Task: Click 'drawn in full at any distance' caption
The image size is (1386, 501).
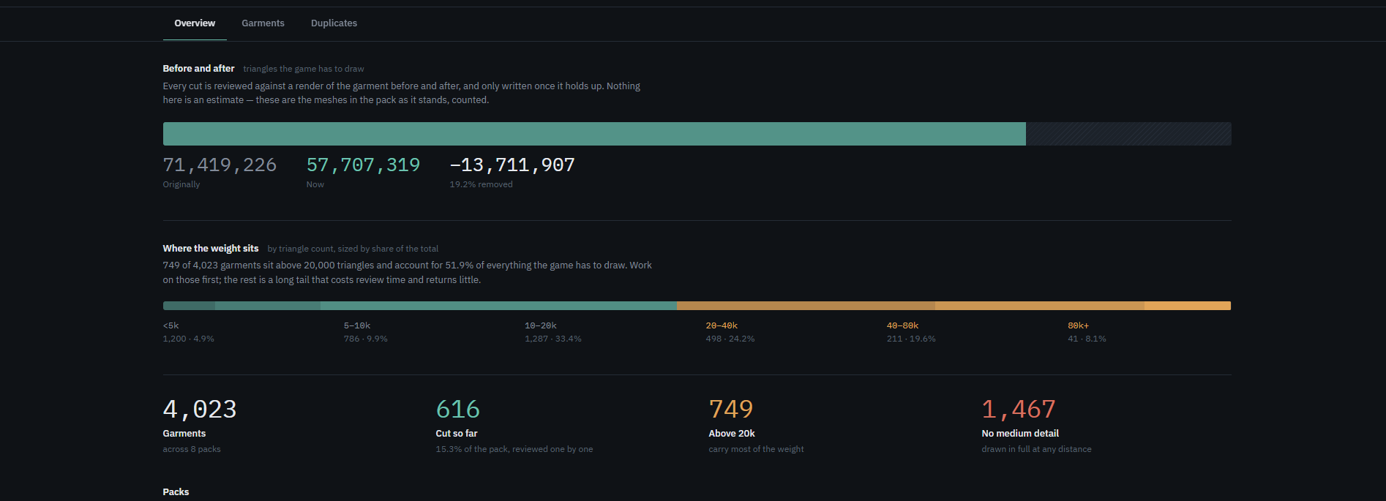Action: coord(1036,449)
